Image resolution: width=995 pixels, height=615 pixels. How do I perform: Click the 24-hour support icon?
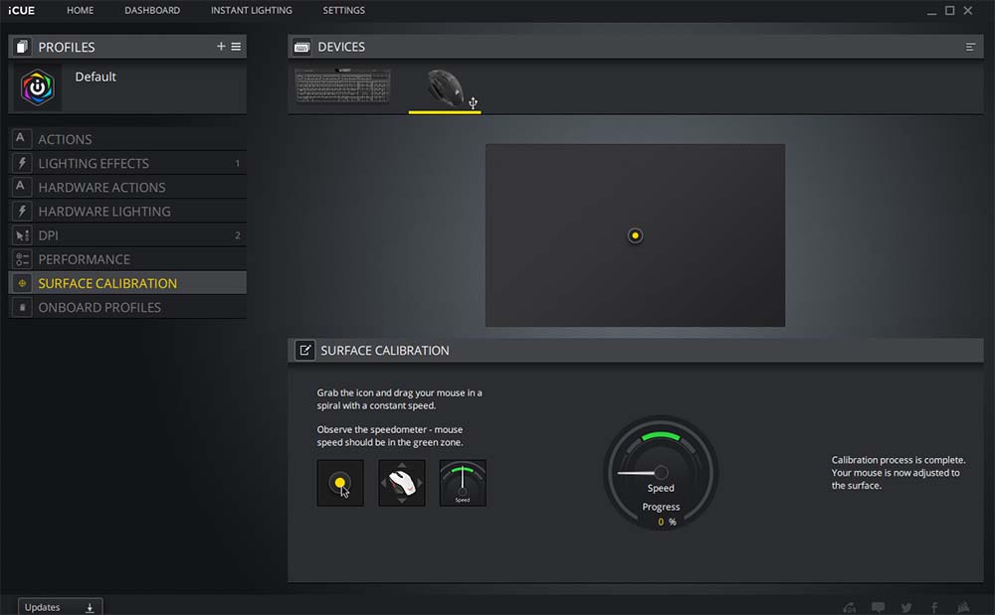[849, 607]
